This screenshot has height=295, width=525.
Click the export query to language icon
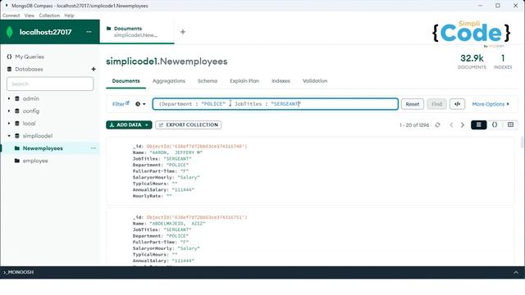click(x=457, y=104)
